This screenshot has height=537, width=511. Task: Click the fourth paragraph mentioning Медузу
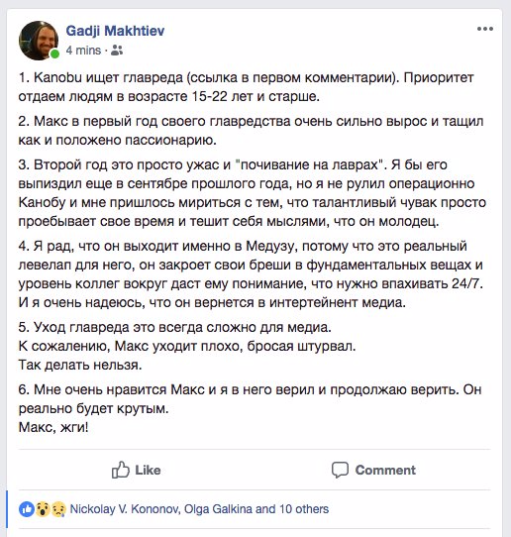(251, 274)
